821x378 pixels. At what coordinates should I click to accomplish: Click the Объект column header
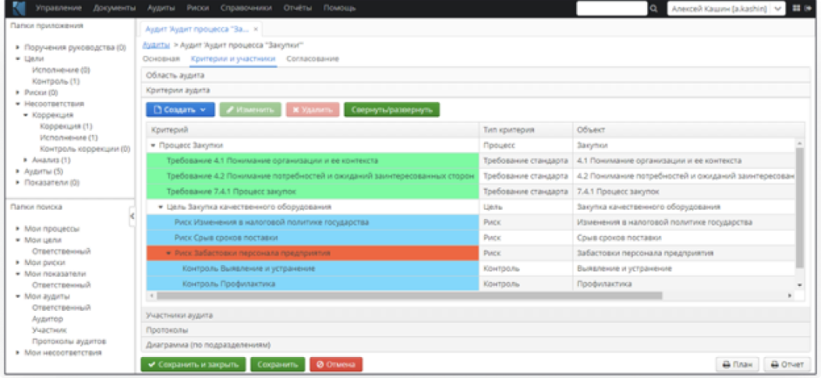(x=688, y=130)
